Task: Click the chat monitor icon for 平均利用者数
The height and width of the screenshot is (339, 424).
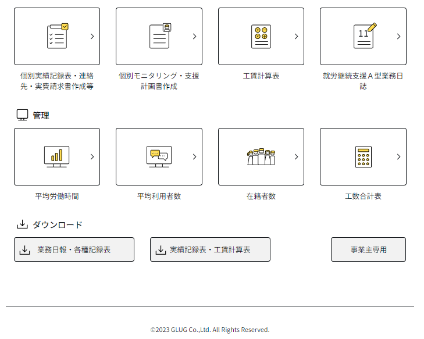Action: [x=159, y=156]
